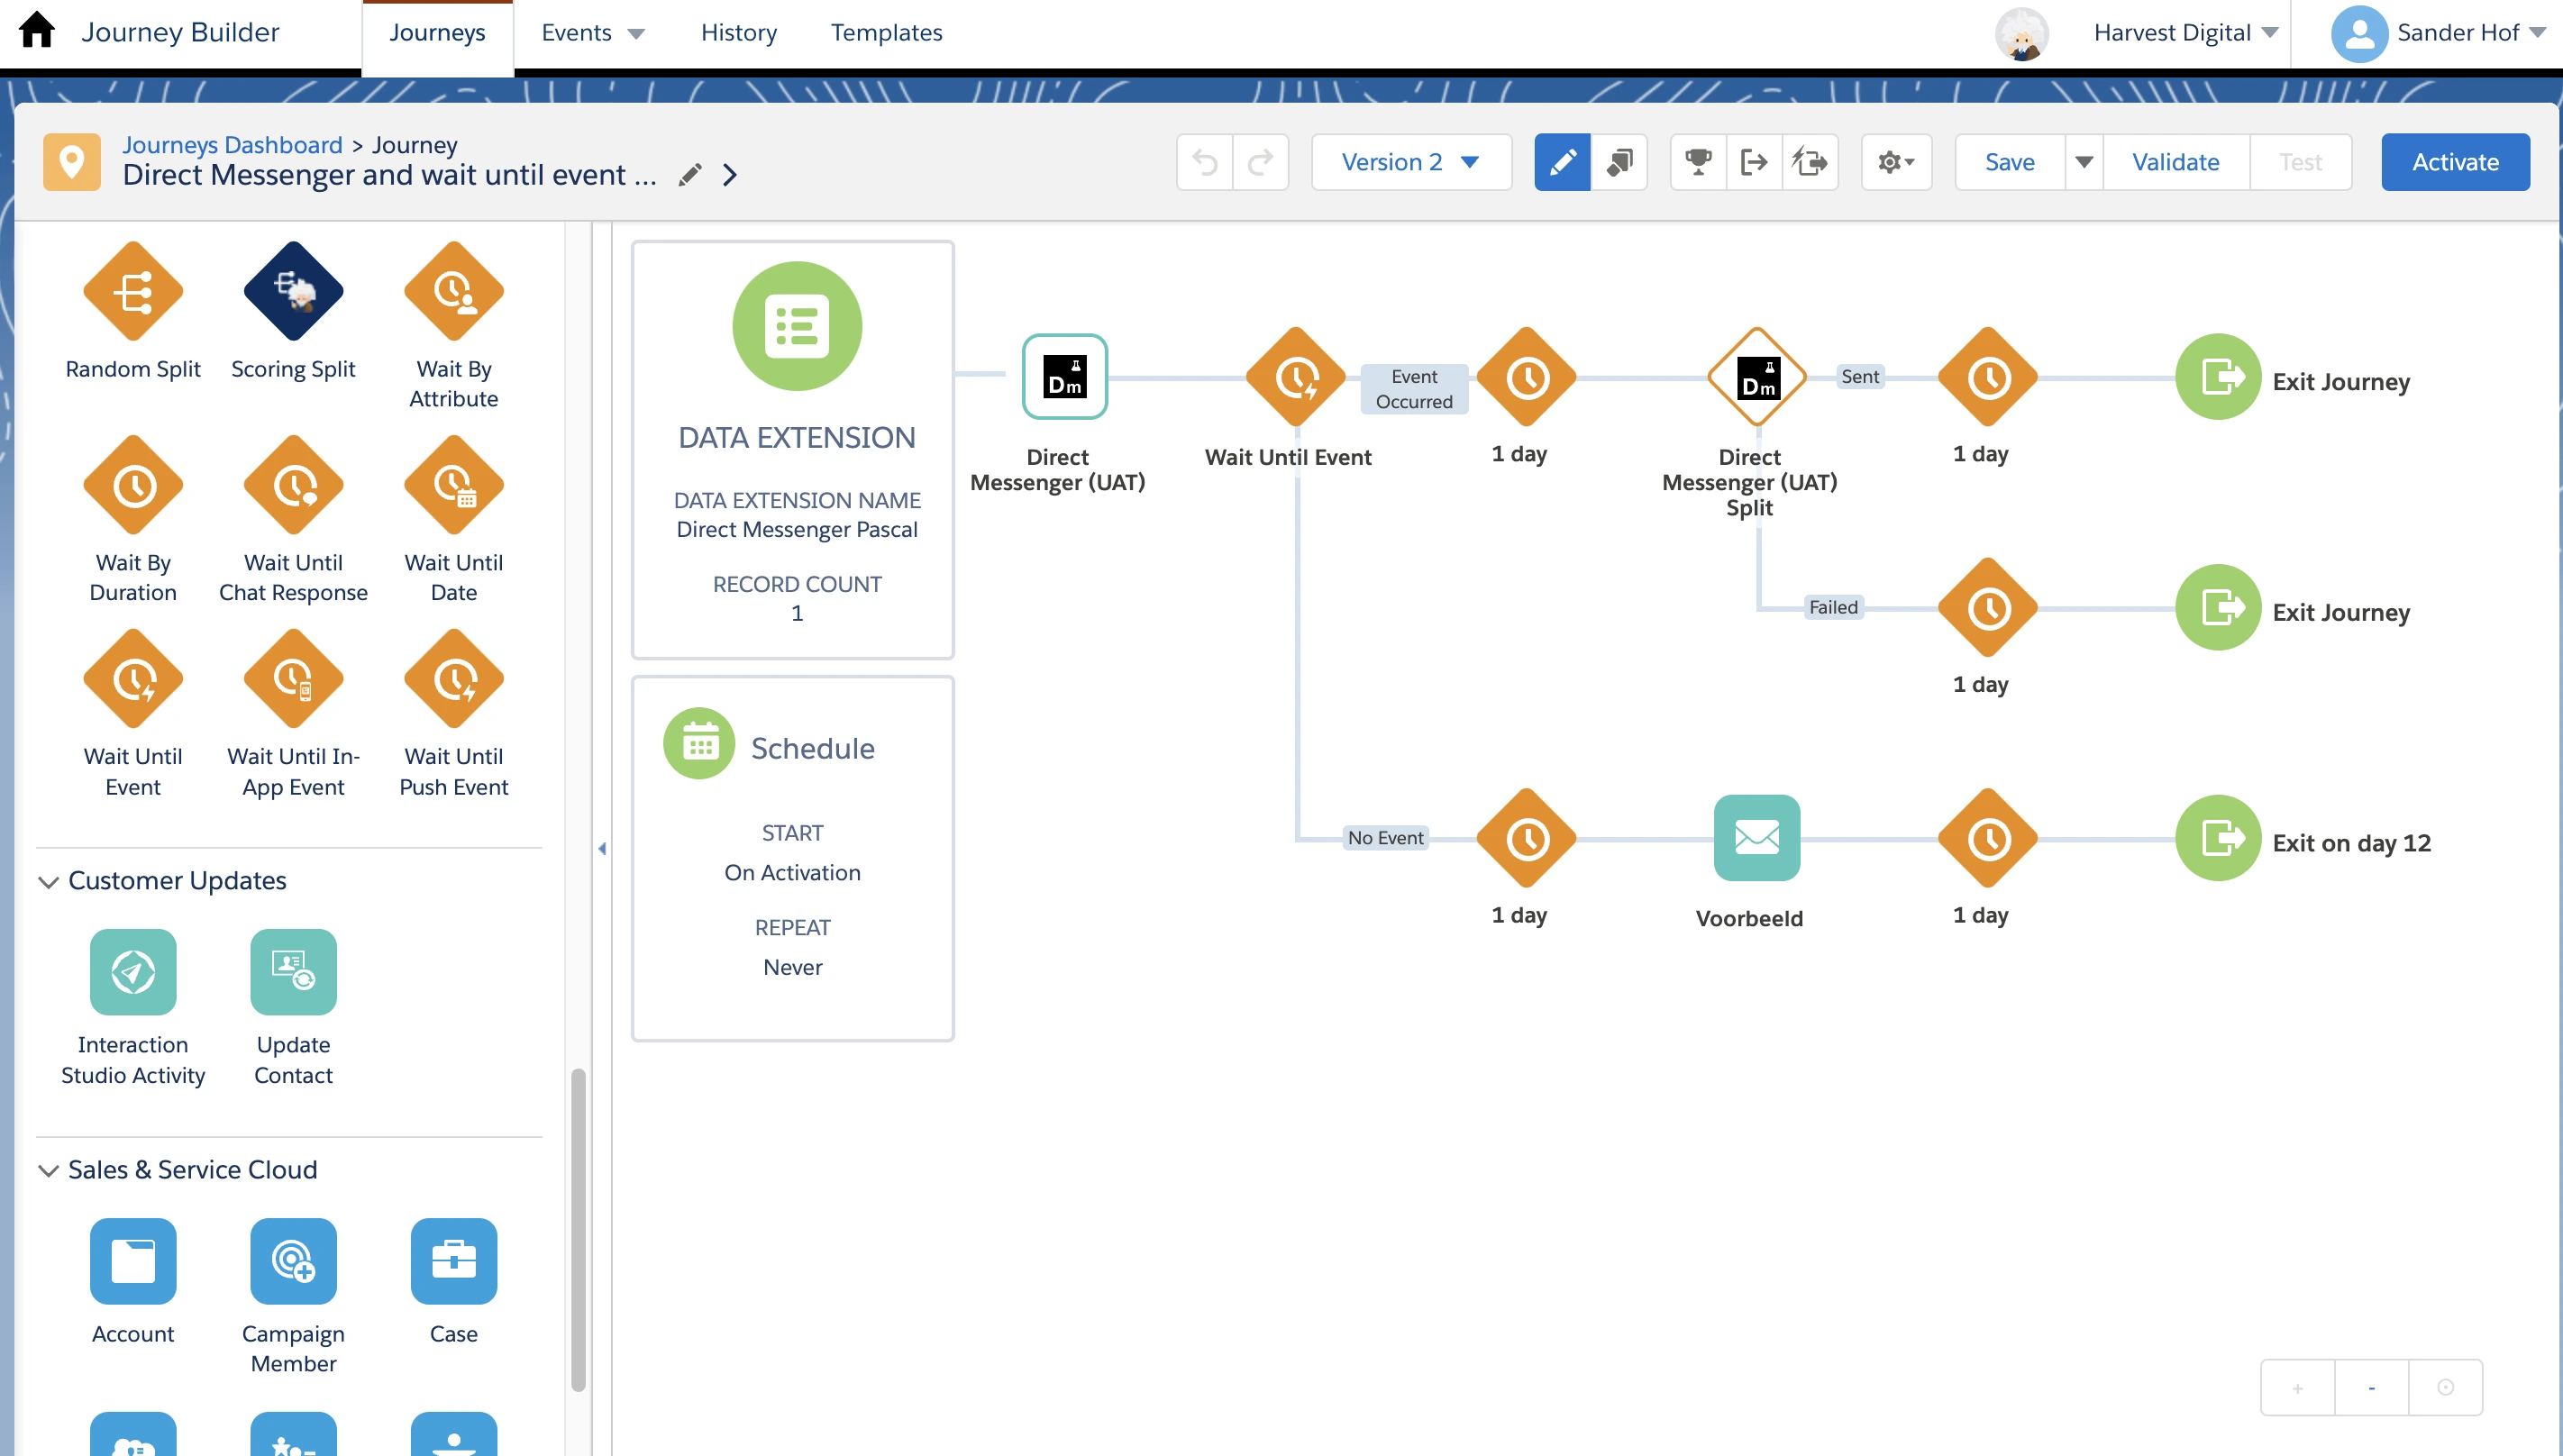
Task: Switch to the History tab
Action: point(738,32)
